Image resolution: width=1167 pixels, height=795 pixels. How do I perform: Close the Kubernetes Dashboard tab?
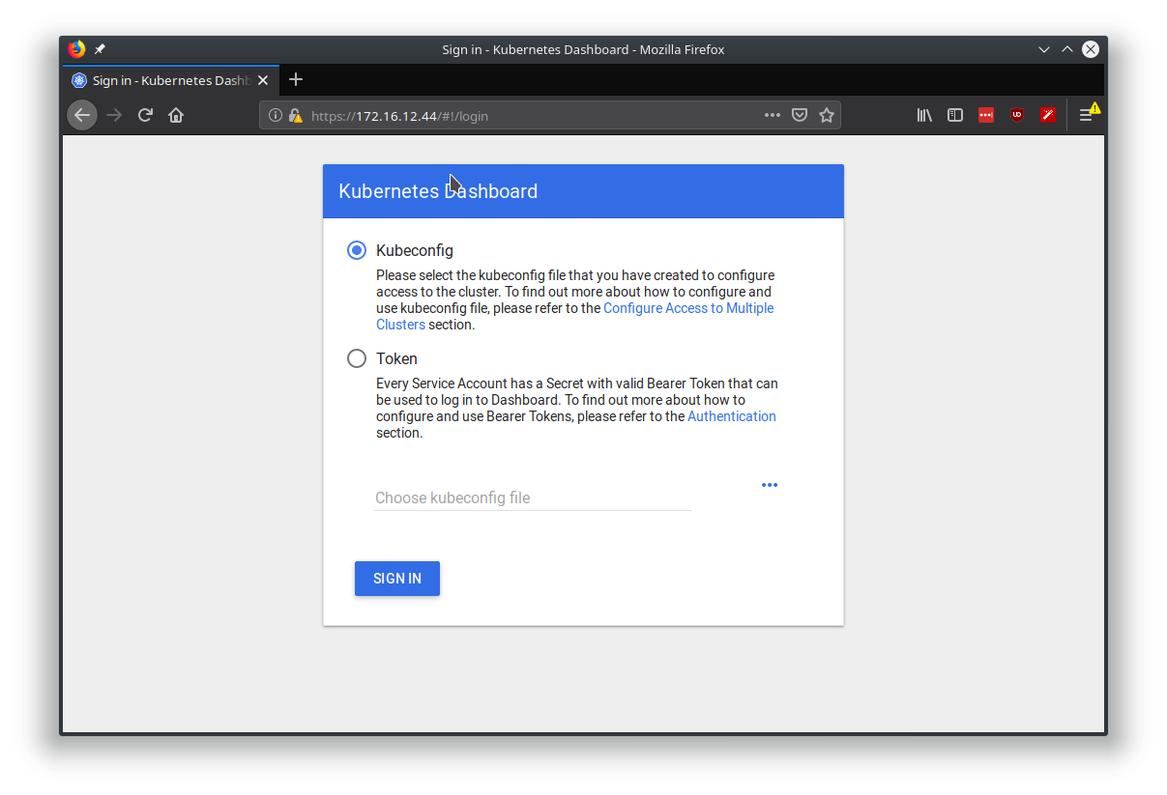(263, 80)
